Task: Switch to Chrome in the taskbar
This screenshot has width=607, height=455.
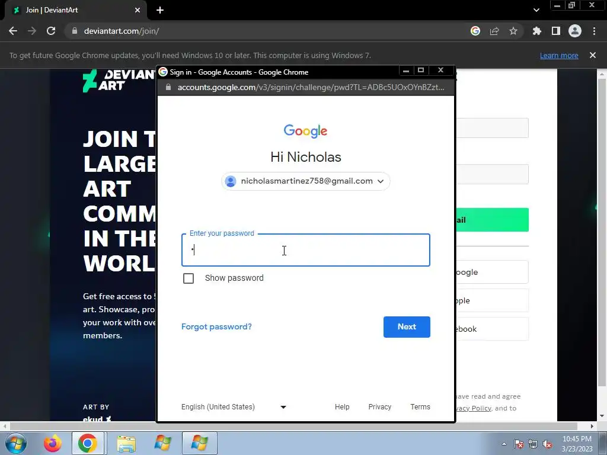Action: point(88,443)
